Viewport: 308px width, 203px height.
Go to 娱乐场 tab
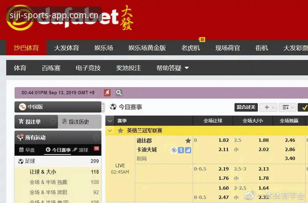click(x=104, y=48)
